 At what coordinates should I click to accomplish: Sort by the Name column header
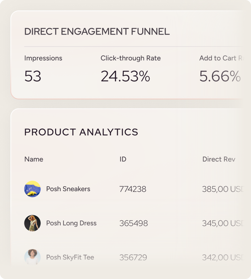tap(34, 159)
